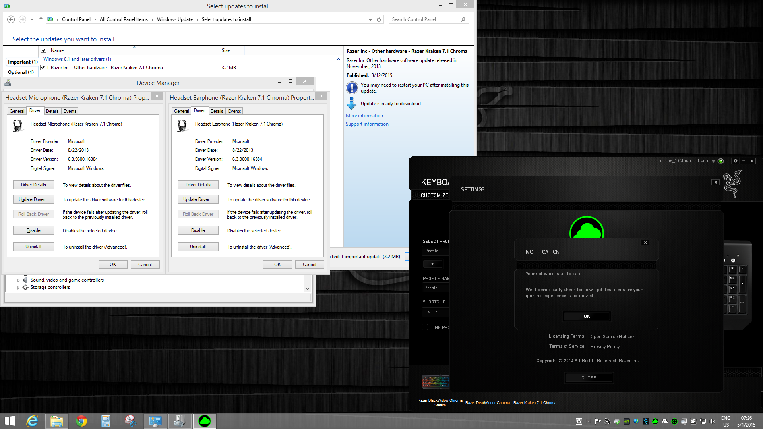Viewport: 763px width, 429px height.
Task: Click the Razer Comms green circle tray icon
Action: pos(674,421)
